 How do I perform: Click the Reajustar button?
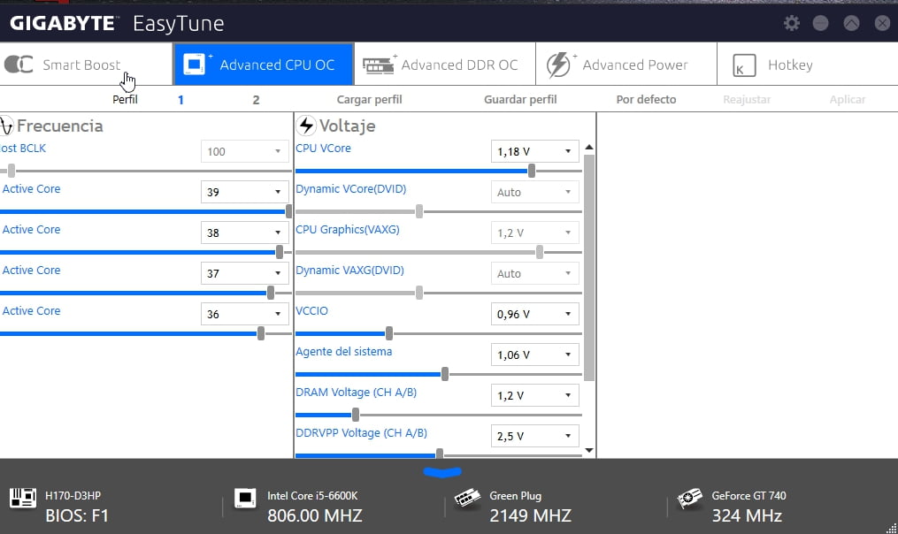point(747,100)
